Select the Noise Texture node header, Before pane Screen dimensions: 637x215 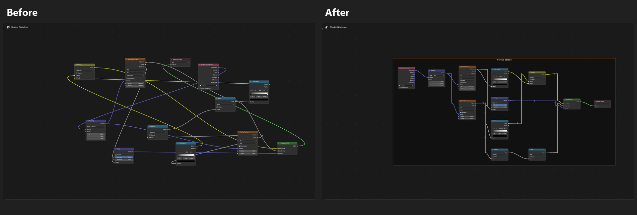click(x=248, y=132)
